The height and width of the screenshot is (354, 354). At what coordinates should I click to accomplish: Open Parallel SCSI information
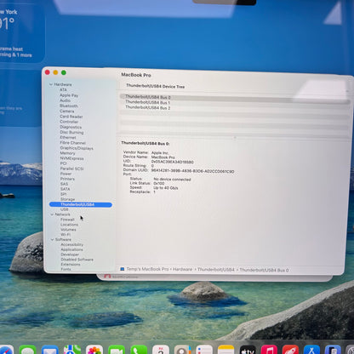point(71,168)
